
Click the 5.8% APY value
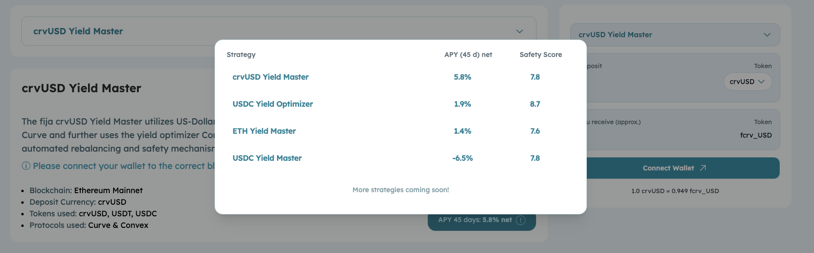coord(463,77)
